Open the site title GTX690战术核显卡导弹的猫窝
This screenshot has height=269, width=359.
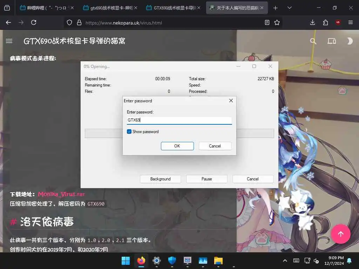tap(75, 41)
